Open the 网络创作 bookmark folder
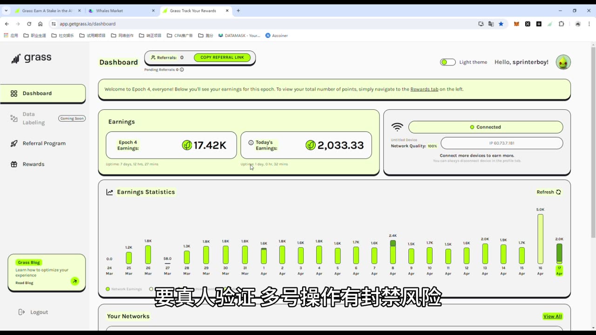Image resolution: width=596 pixels, height=335 pixels. coord(122,35)
